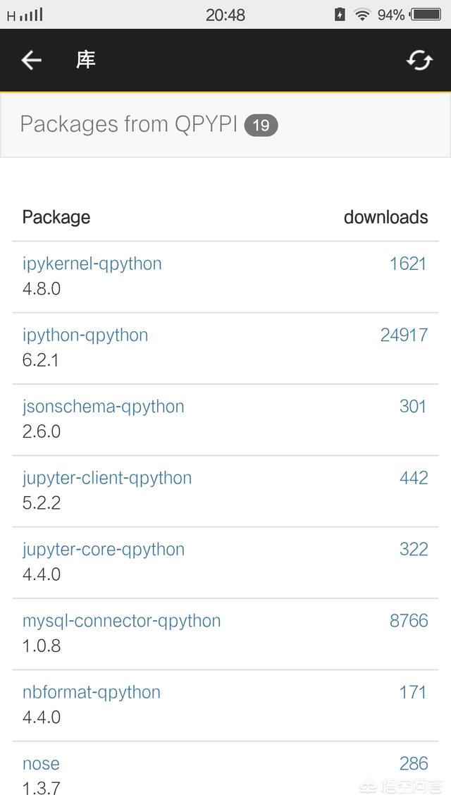Tap the refresh sync icon
The width and height of the screenshot is (451, 802).
point(419,61)
